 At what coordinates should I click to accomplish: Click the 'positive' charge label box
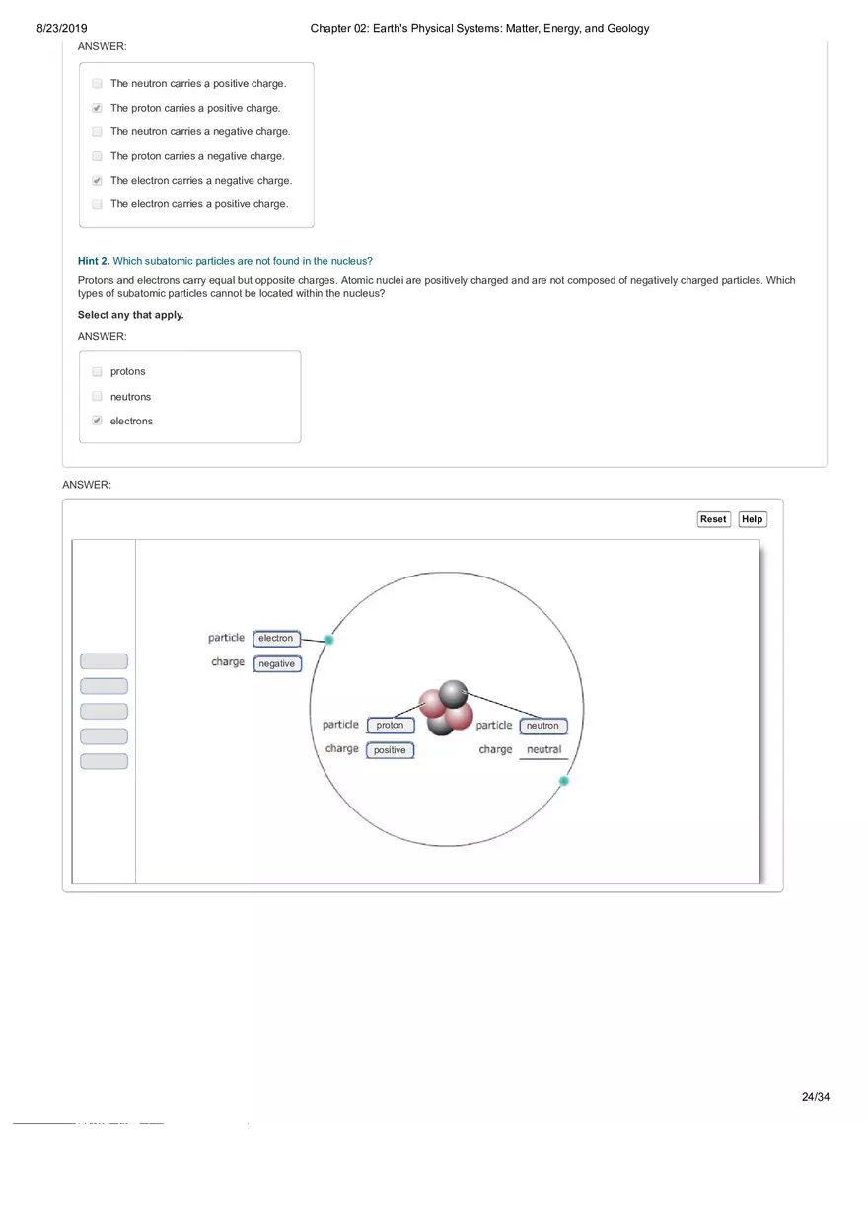pyautogui.click(x=390, y=750)
